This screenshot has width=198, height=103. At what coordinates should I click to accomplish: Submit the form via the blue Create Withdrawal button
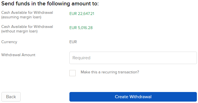tap(133, 97)
